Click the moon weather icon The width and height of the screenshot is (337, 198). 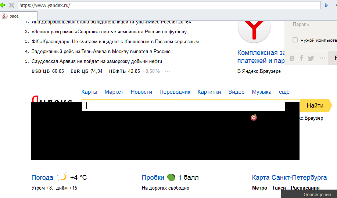(62, 177)
